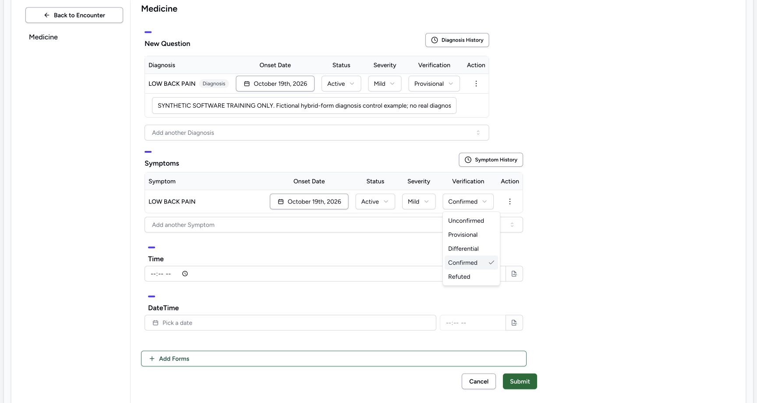Expand the diagnosis Severity dropdown set to Mild
757x403 pixels.
pos(385,84)
